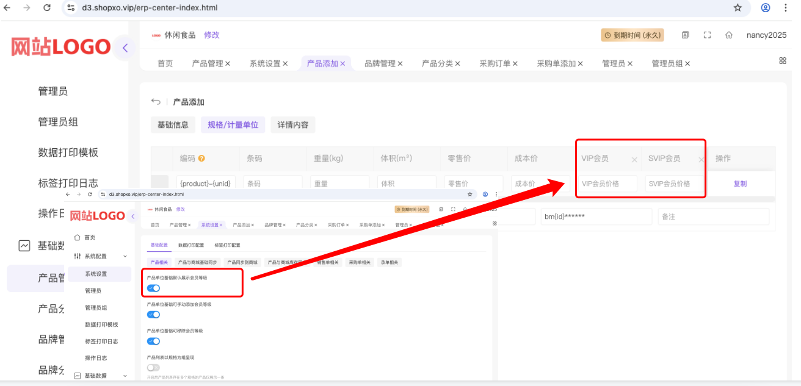
Task: Click 首页 house icon in inset sidebar
Action: point(77,237)
